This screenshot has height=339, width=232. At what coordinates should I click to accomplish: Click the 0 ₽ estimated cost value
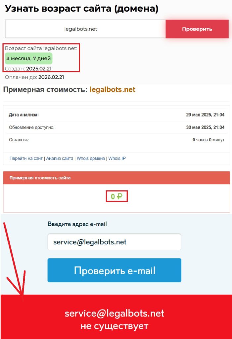coord(116,196)
